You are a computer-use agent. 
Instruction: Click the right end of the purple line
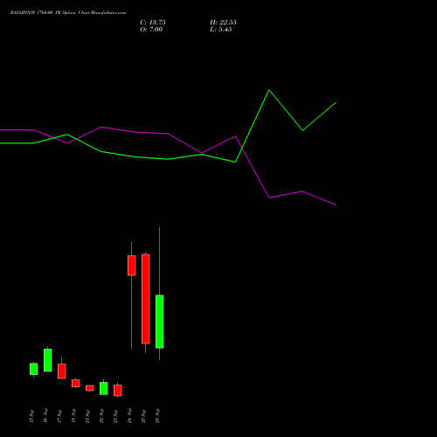(x=336, y=205)
